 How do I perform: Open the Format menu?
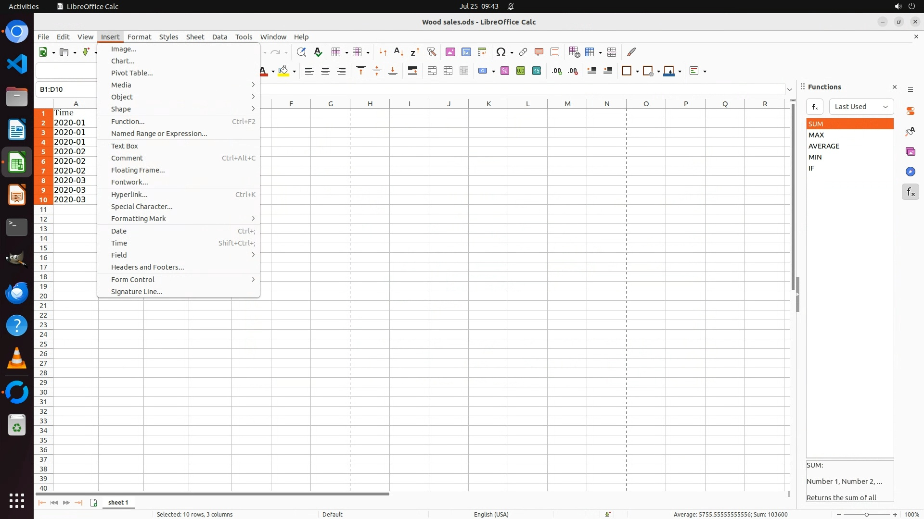click(139, 37)
